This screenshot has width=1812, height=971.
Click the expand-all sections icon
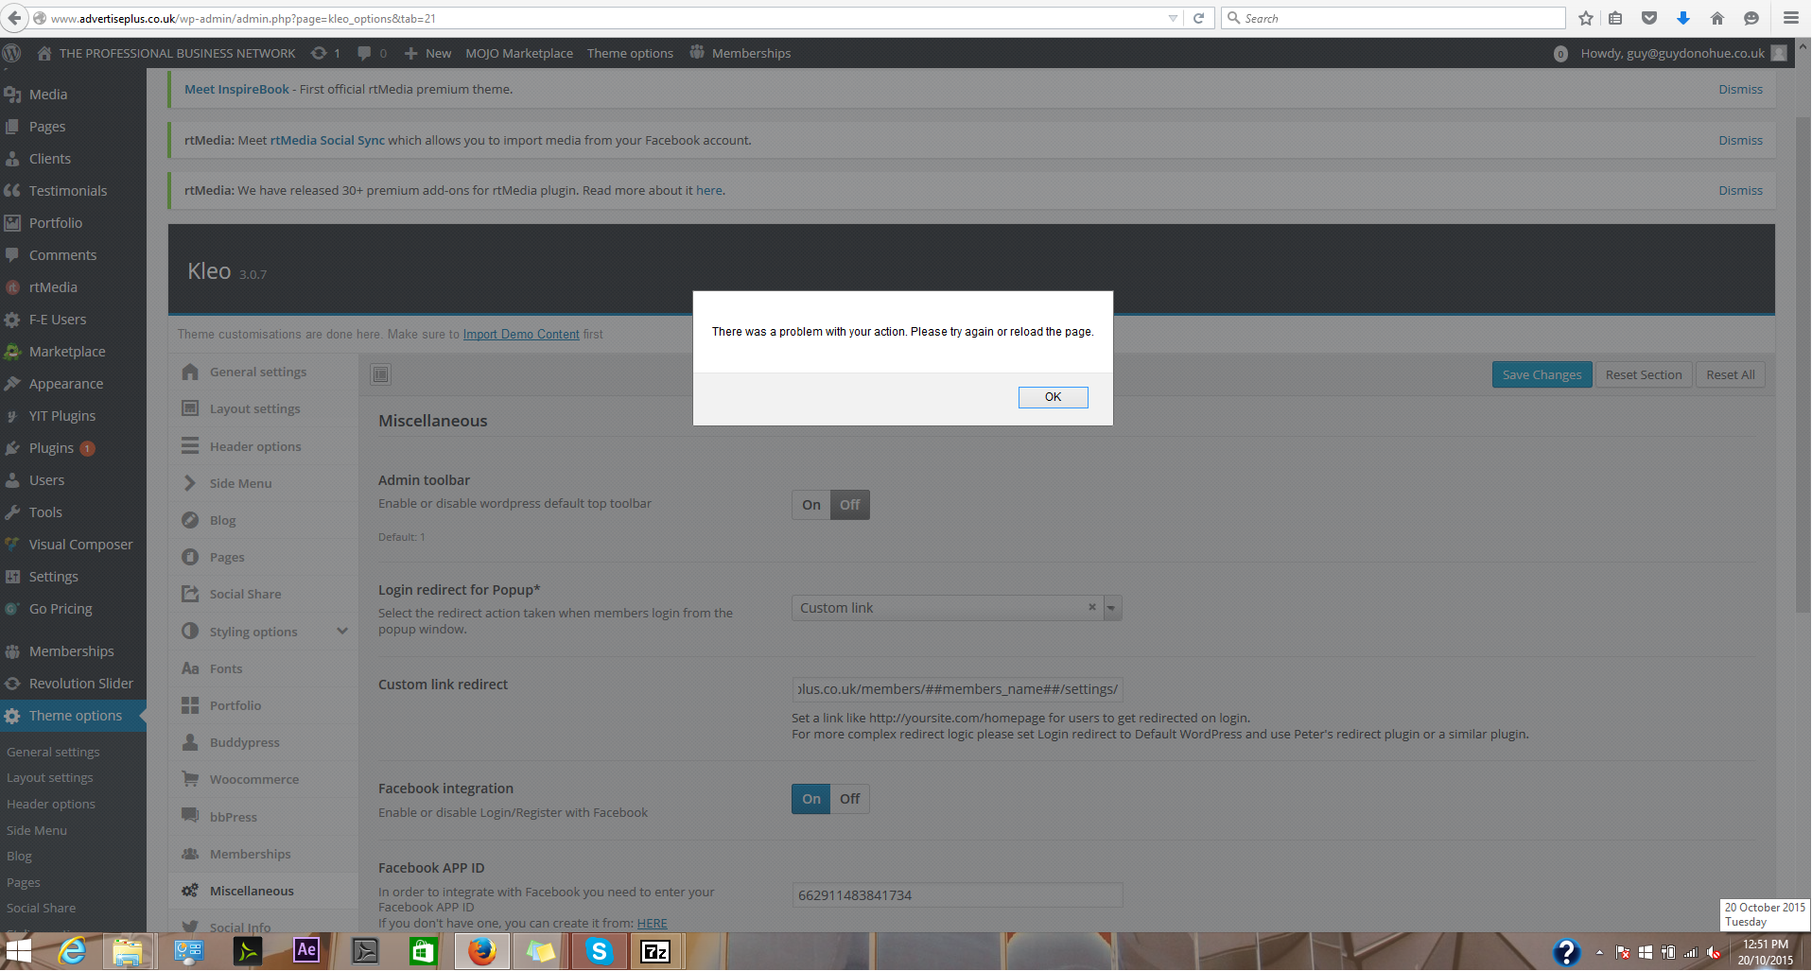pyautogui.click(x=380, y=374)
